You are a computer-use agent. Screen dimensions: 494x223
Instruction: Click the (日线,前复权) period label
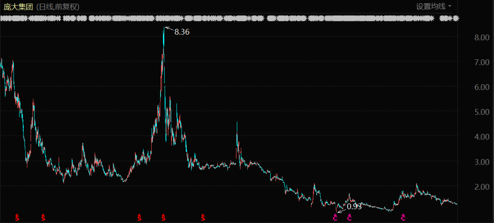(x=58, y=6)
